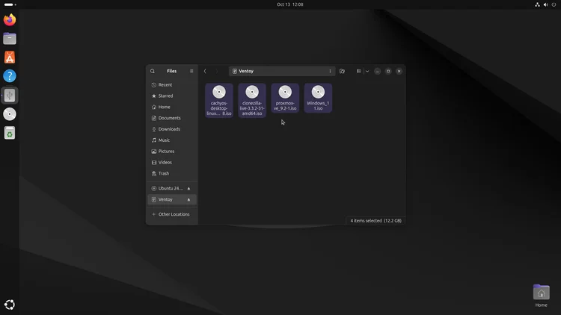Open the path bar three-dot menu
561x315 pixels.
click(330, 71)
